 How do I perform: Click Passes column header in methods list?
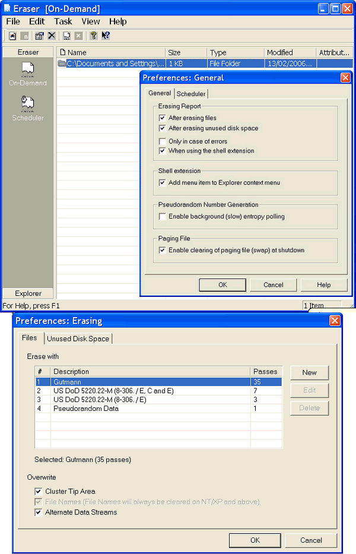(266, 372)
